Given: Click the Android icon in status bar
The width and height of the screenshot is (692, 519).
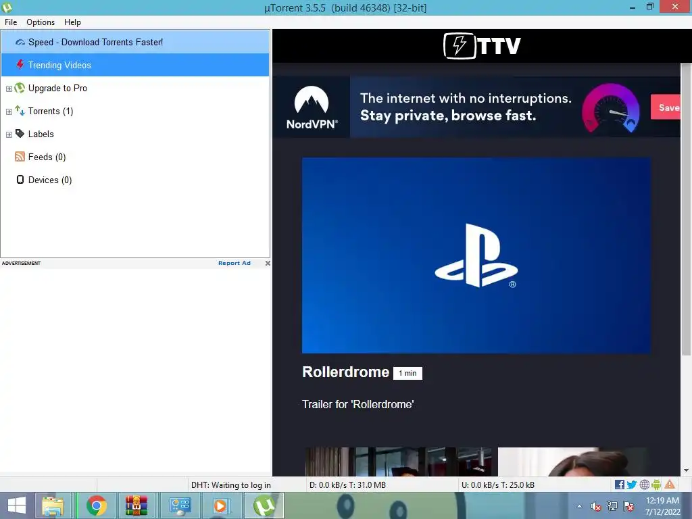Looking at the screenshot, I should [656, 485].
